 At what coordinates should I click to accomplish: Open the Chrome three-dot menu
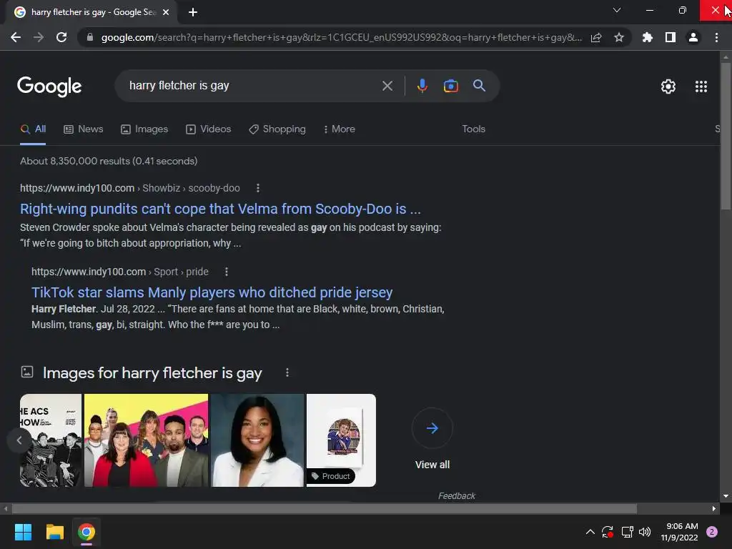(716, 37)
